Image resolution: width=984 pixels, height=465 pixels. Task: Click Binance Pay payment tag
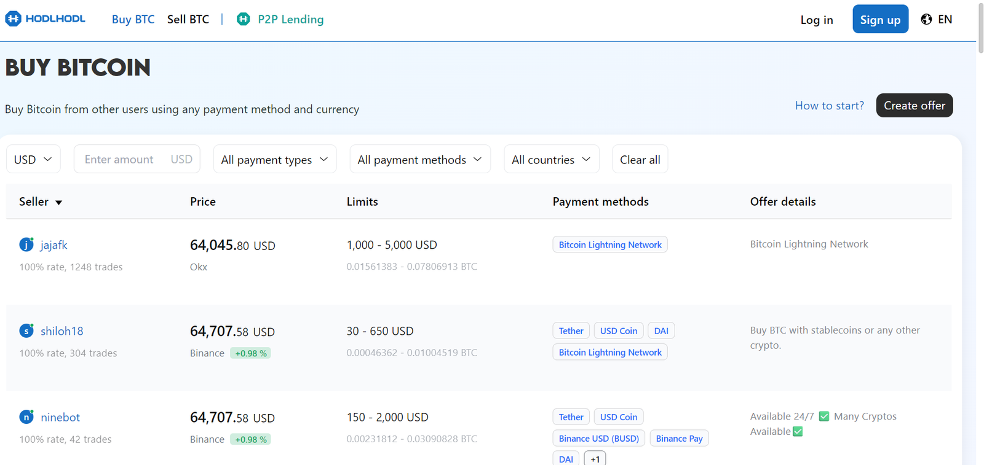click(679, 438)
